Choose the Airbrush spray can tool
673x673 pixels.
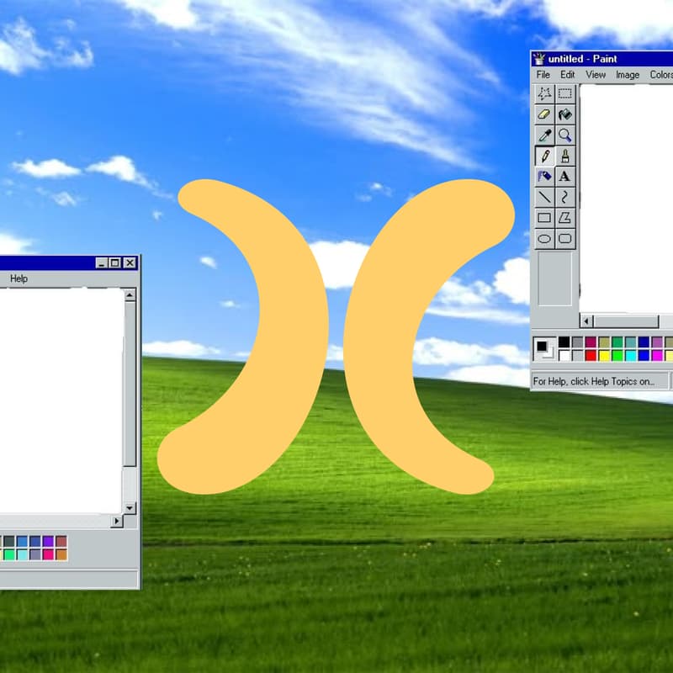(544, 177)
